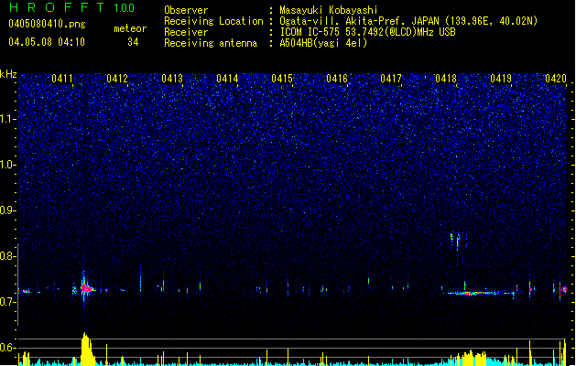Click the 0411 time marker
The image size is (576, 366).
pos(62,79)
